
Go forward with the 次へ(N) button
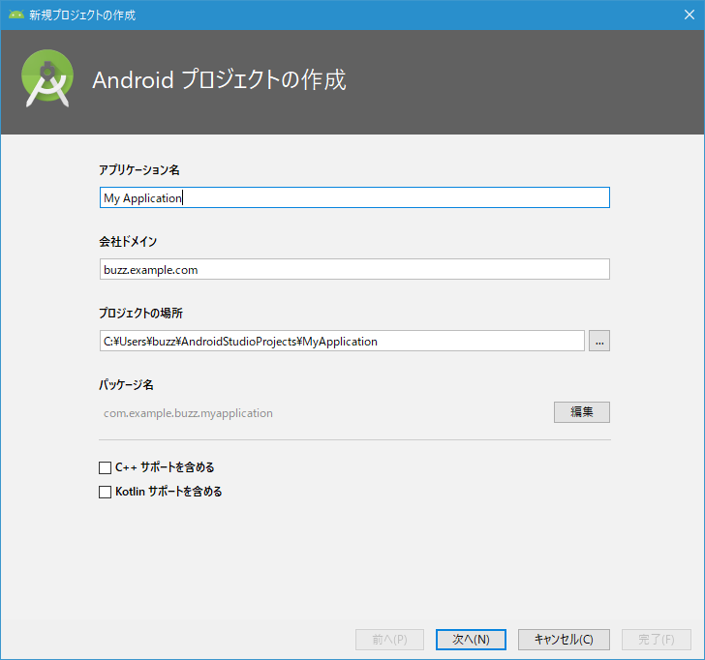[x=471, y=640]
